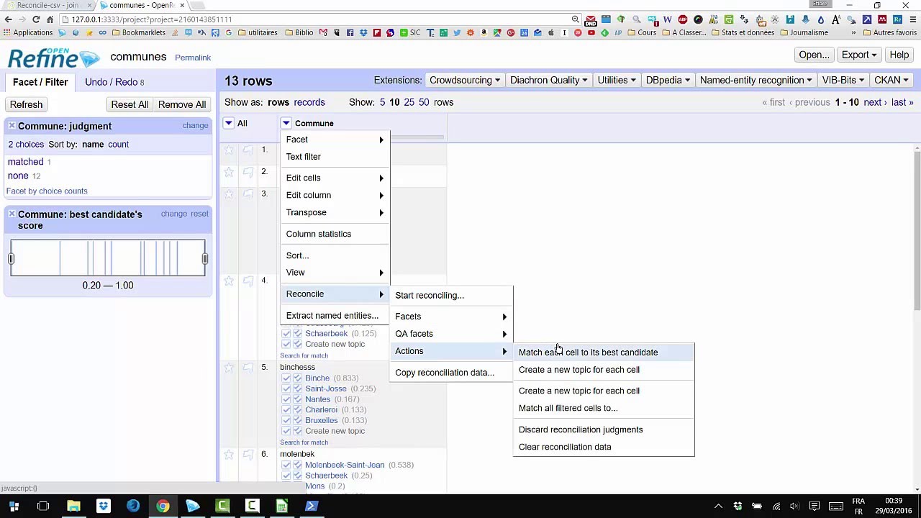Match all identical cells to Binche (double check)
This screenshot has height=518, width=921.
[x=297, y=378]
